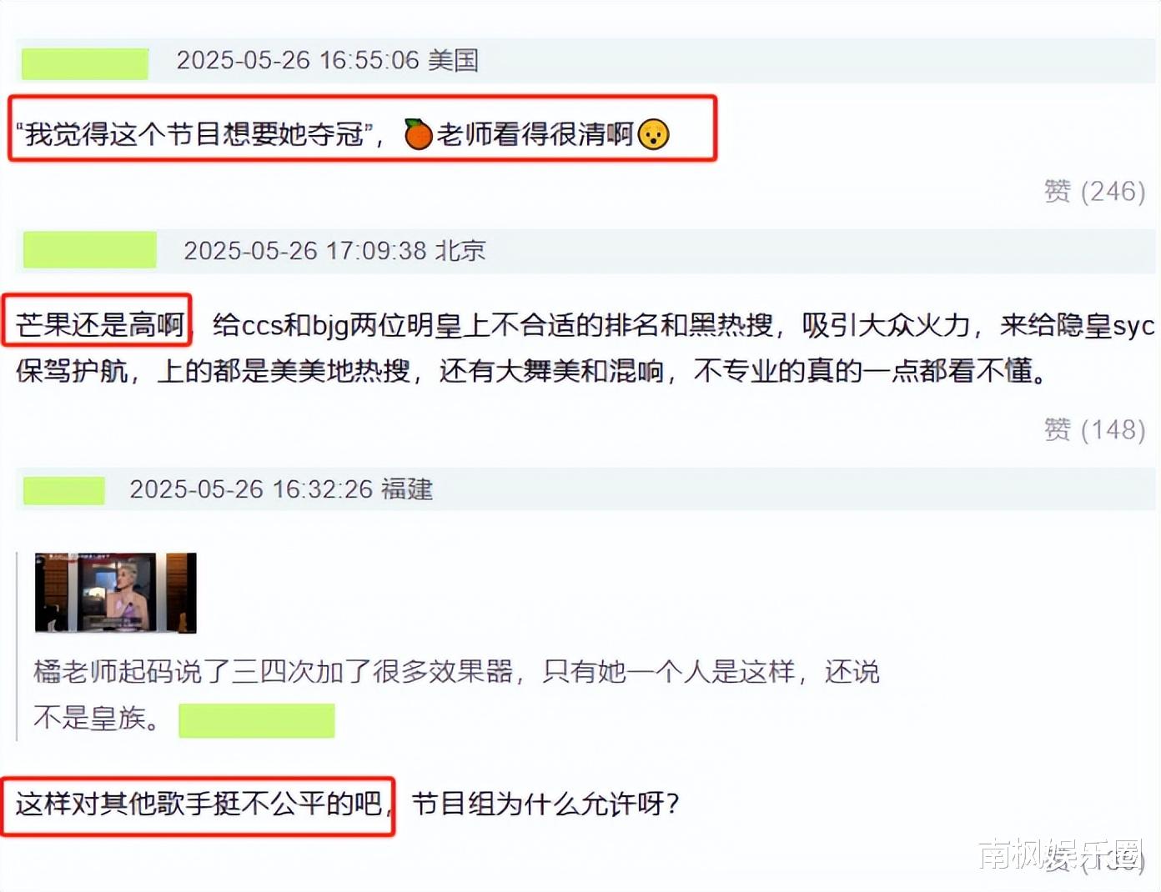
Task: Click the orange emoji in first comment
Action: click(x=418, y=133)
